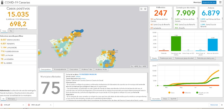Viewport: 224px width, 109px height.
Task: Select the IA últimos 7 días map tab
Action: point(87,69)
